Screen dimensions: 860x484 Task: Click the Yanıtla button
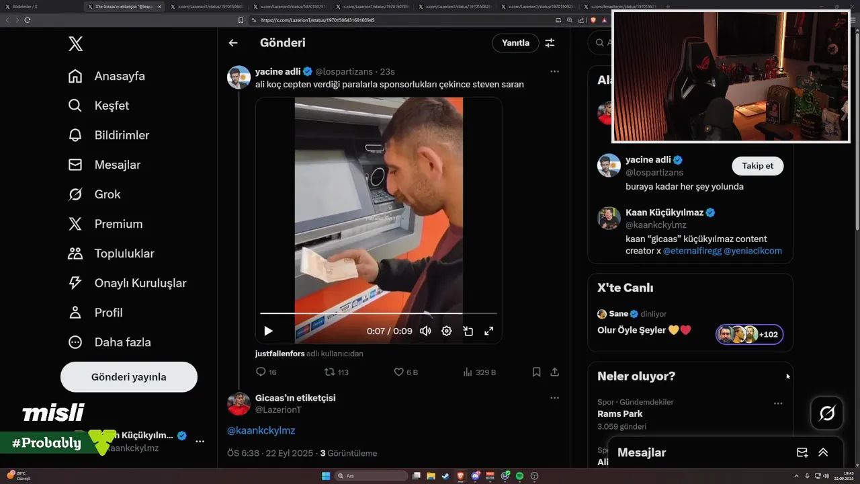[515, 43]
